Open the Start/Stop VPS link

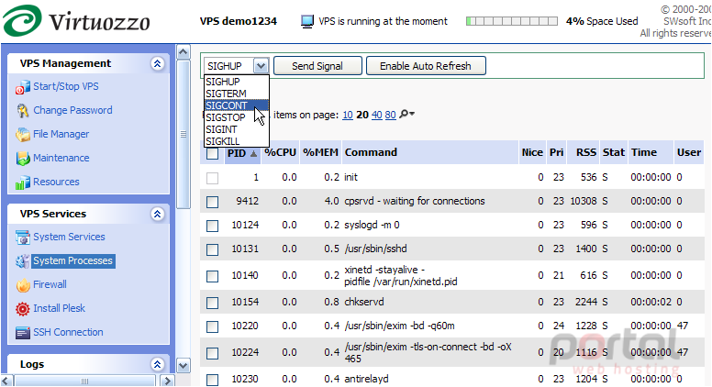[x=66, y=86]
